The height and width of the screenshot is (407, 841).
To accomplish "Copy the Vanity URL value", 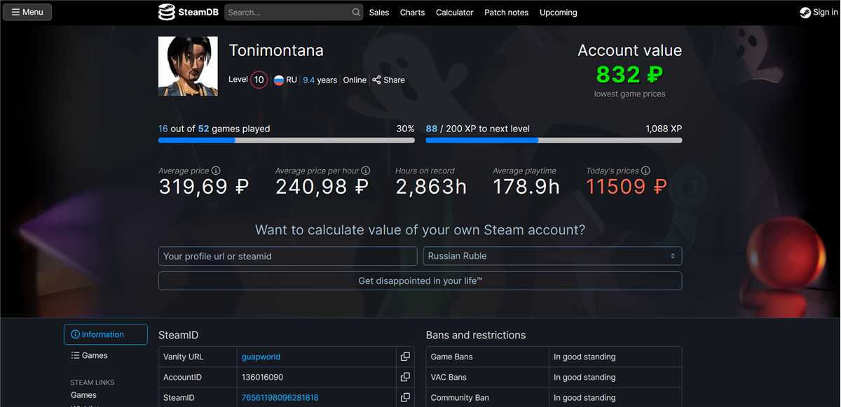I will pos(405,357).
